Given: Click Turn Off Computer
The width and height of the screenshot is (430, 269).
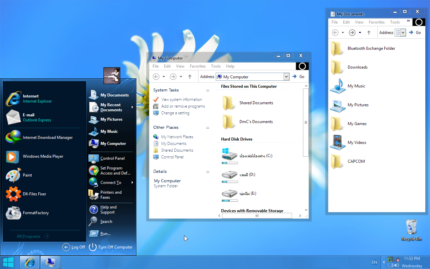Looking at the screenshot, I should pyautogui.click(x=111, y=247).
